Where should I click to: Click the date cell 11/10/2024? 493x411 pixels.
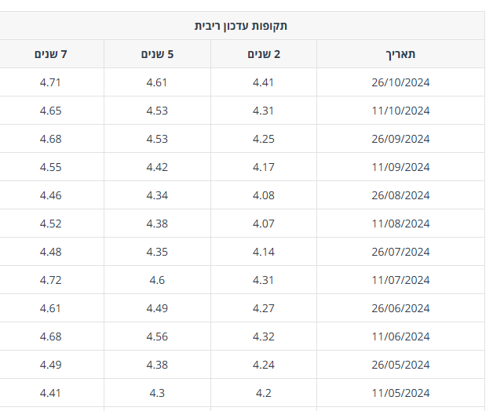click(400, 111)
